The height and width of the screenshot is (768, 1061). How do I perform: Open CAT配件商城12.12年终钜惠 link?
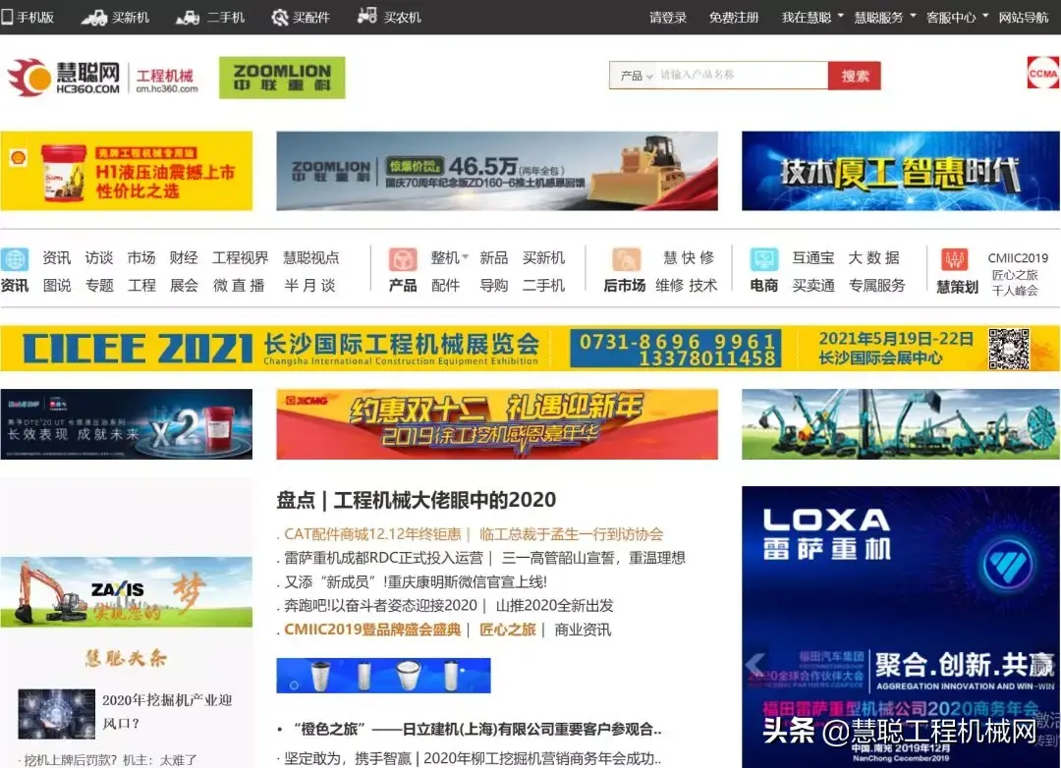tap(373, 534)
